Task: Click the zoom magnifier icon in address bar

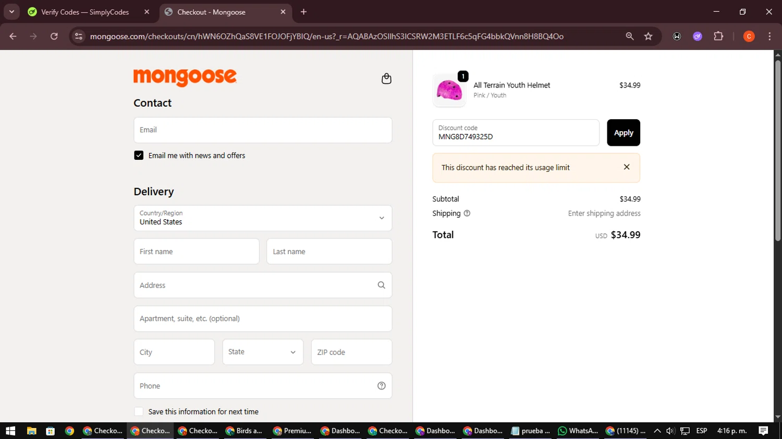Action: pyautogui.click(x=630, y=36)
